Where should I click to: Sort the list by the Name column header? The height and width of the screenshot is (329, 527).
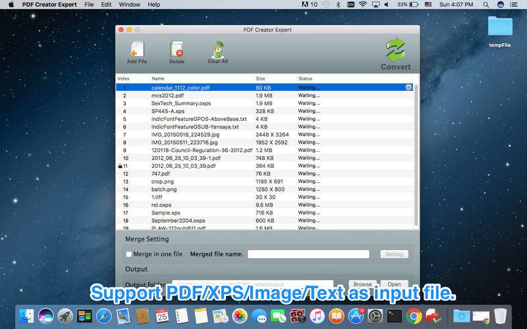click(158, 78)
